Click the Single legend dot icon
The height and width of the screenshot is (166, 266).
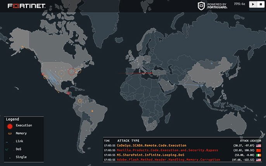9,158
